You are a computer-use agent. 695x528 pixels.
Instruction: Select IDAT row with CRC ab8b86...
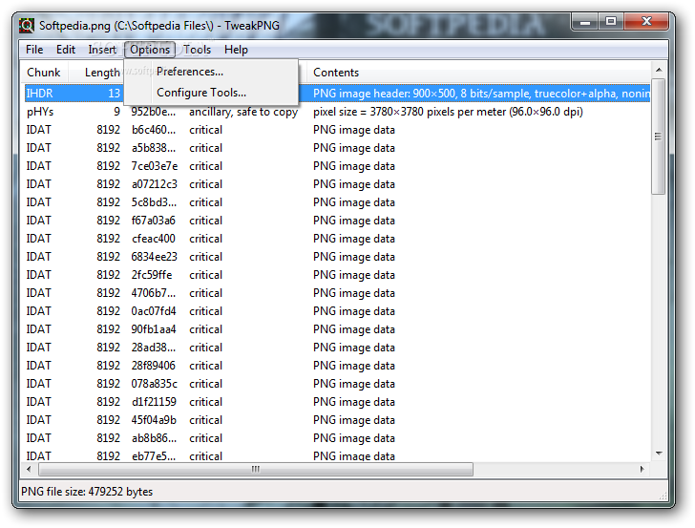coord(337,439)
